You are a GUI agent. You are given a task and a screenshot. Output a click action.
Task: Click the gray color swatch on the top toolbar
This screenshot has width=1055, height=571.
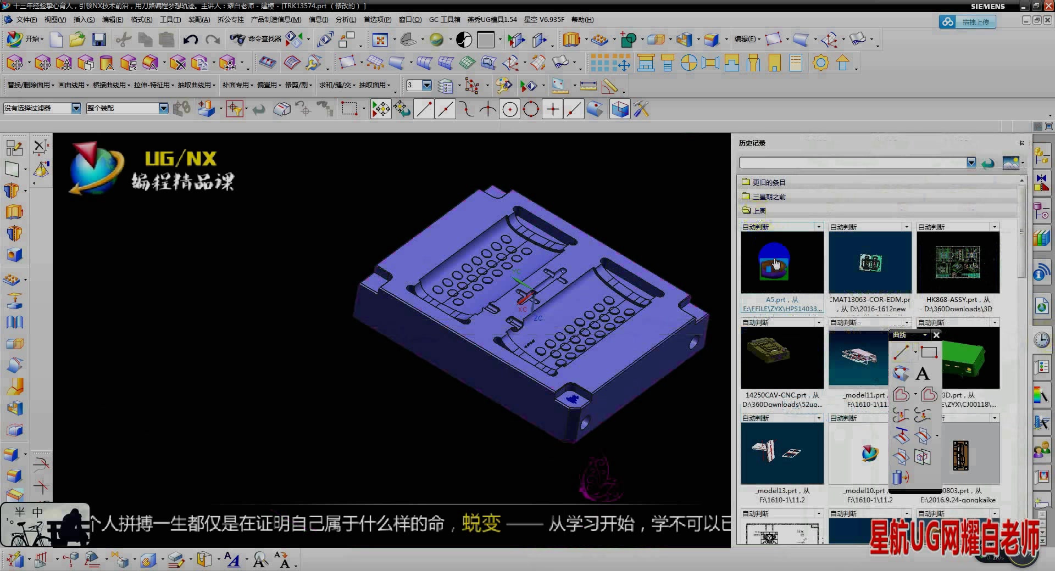pyautogui.click(x=486, y=40)
